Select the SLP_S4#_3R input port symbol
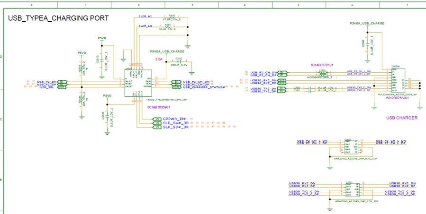Screen dimensions: 426x214 (157, 123)
